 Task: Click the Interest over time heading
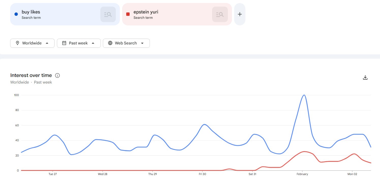(x=31, y=75)
